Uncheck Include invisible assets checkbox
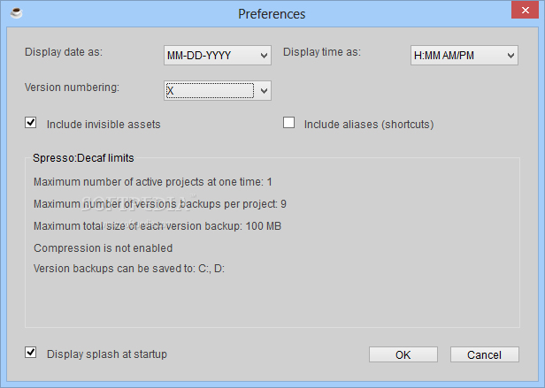 [x=31, y=123]
